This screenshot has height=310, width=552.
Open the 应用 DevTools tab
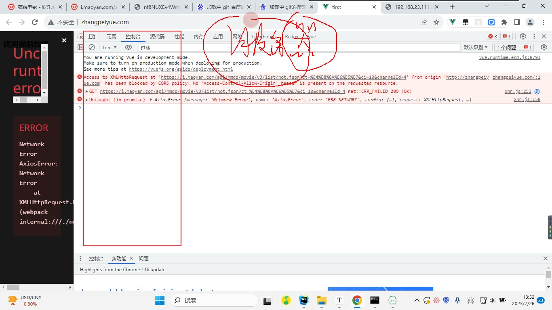(218, 36)
